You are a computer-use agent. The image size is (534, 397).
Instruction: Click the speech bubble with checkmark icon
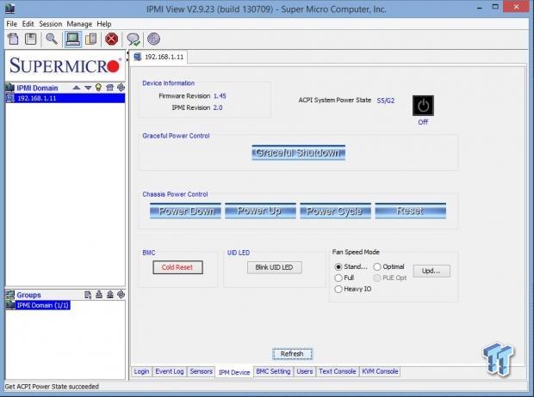133,39
